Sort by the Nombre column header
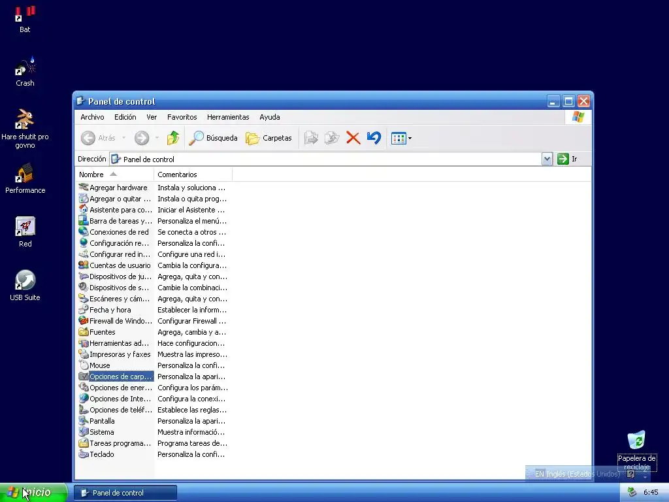 tap(114, 174)
